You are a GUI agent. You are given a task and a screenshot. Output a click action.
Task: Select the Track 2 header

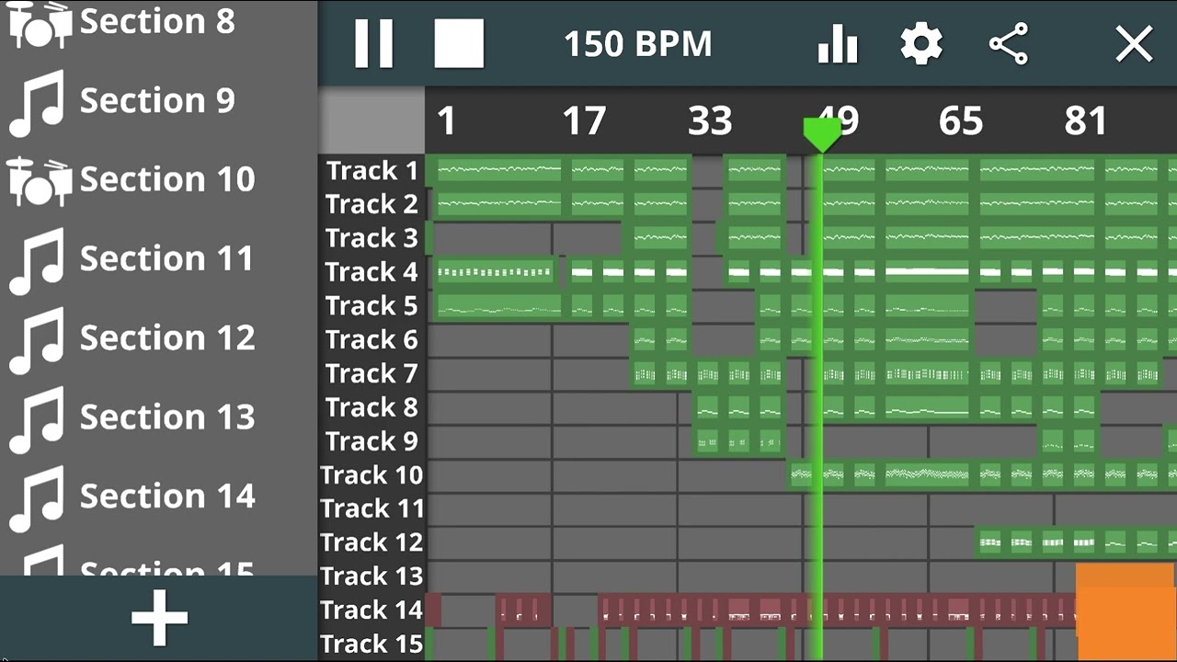pyautogui.click(x=371, y=204)
